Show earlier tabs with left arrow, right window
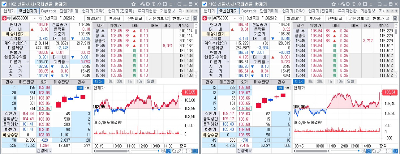This screenshot has height=154, width=400. tap(387, 11)
